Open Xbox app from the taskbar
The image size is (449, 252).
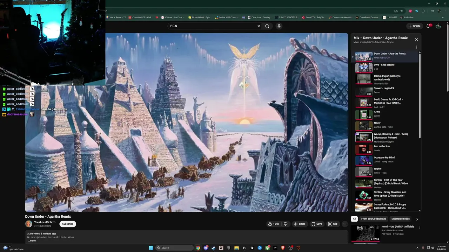[x=267, y=248]
